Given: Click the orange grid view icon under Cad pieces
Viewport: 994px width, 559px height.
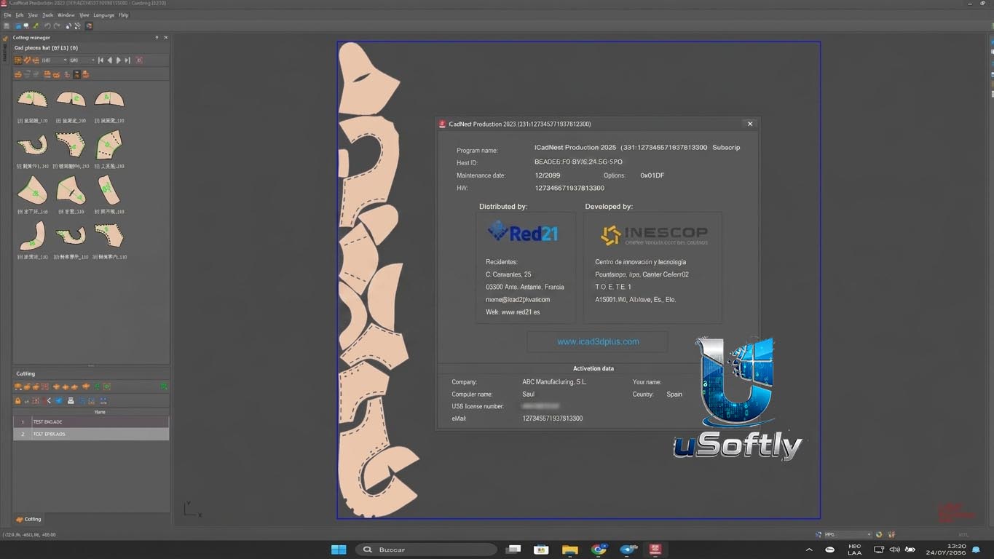Looking at the screenshot, I should pyautogui.click(x=18, y=60).
